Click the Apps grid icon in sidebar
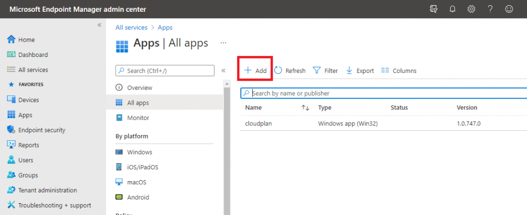The width and height of the screenshot is (527, 215). [11, 114]
